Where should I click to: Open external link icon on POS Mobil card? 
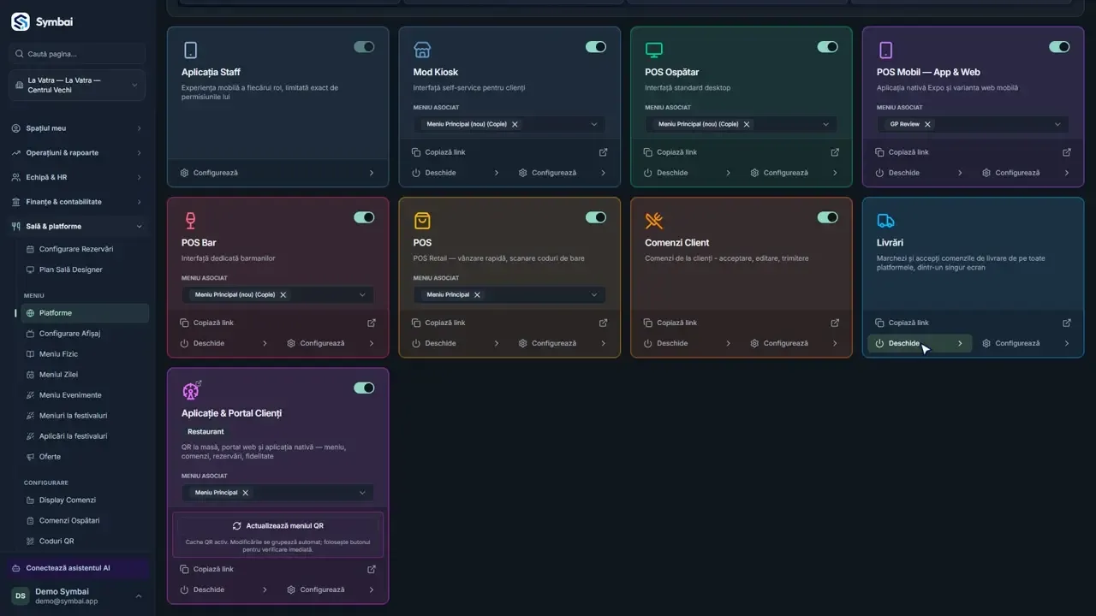pos(1067,152)
